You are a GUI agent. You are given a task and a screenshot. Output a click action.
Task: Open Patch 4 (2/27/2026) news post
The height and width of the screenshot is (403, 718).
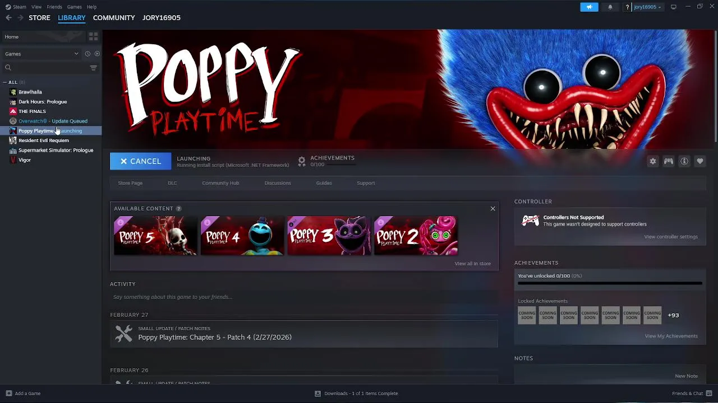304,334
